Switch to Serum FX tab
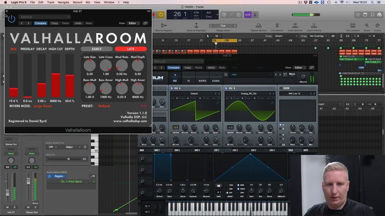This screenshot has width=385, height=216. pyautogui.click(x=188, y=78)
